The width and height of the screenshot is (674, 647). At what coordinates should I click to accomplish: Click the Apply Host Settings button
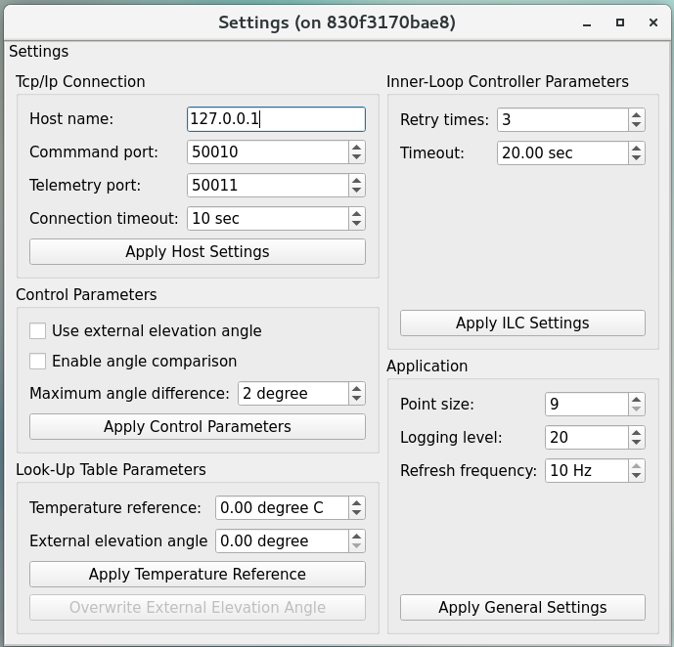coord(198,252)
